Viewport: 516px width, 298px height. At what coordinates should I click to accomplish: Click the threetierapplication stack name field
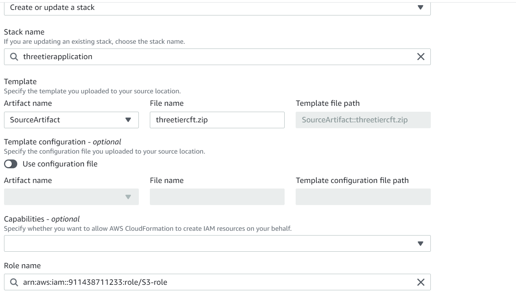point(213,57)
